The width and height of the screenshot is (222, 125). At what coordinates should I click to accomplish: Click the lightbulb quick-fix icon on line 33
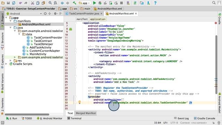79,102
